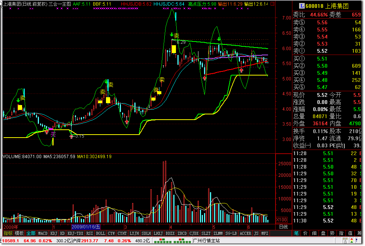Choose the BDZX indicator
Viewport: 365px width, 246px height.
pyautogui.click(x=170, y=233)
